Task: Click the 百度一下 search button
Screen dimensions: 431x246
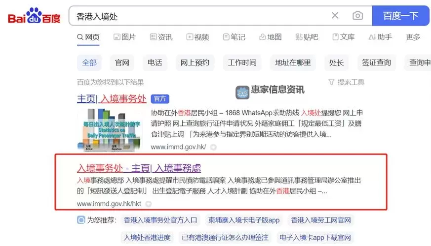Action: click(400, 16)
